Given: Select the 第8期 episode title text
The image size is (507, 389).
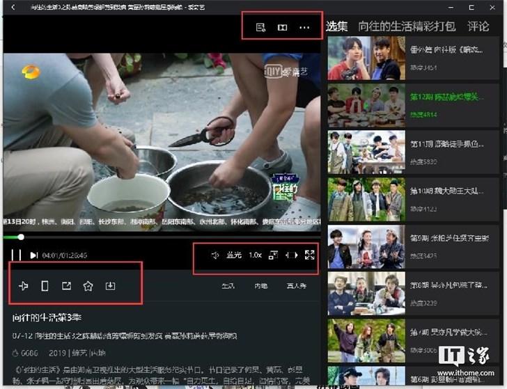Looking at the screenshot, I should click(x=448, y=285).
